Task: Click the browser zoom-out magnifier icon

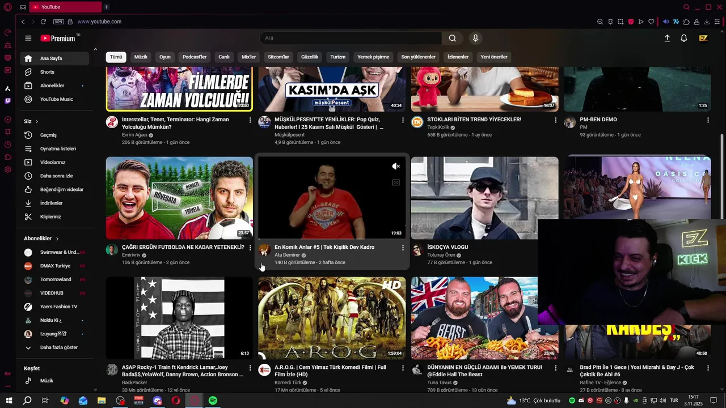Action: pos(600,22)
